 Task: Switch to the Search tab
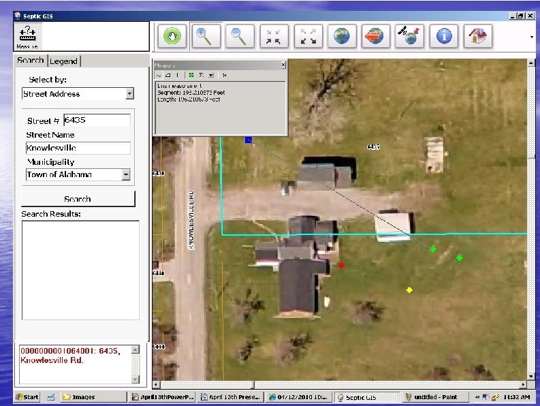pos(31,61)
